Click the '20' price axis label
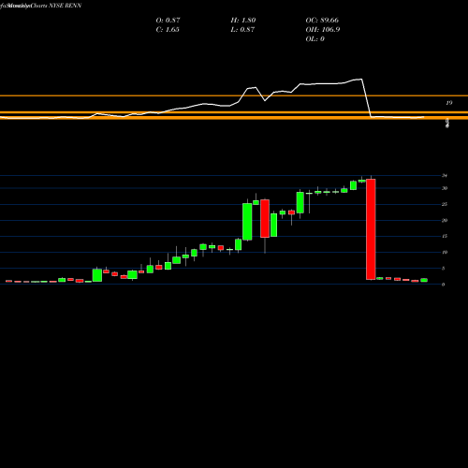 (x=445, y=220)
